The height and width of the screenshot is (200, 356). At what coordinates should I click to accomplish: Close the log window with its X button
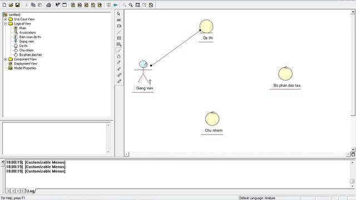[3, 162]
